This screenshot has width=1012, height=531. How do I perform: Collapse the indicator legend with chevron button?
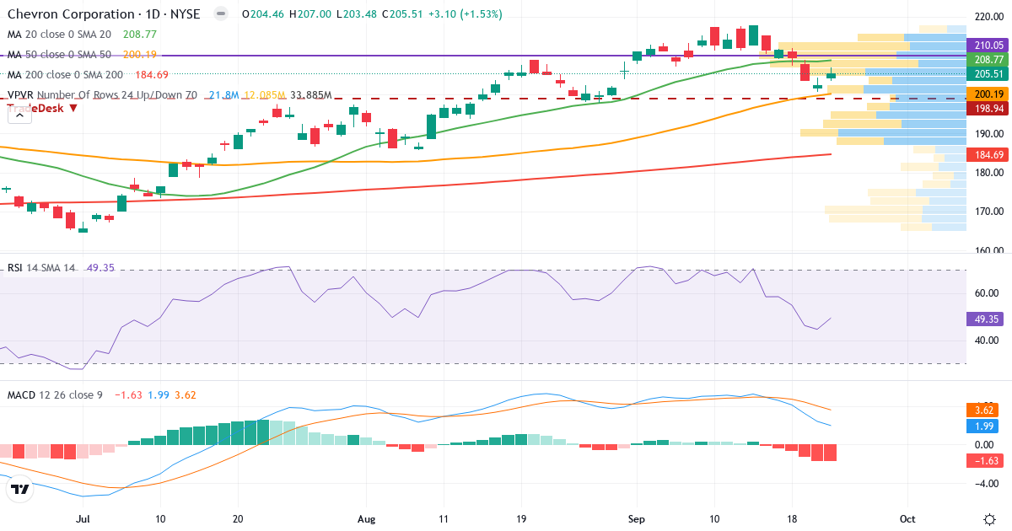[19, 115]
